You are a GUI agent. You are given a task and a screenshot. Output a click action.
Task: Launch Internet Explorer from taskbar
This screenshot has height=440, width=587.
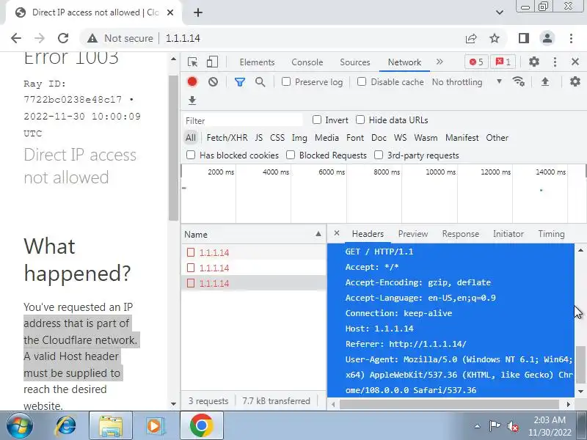(x=65, y=426)
